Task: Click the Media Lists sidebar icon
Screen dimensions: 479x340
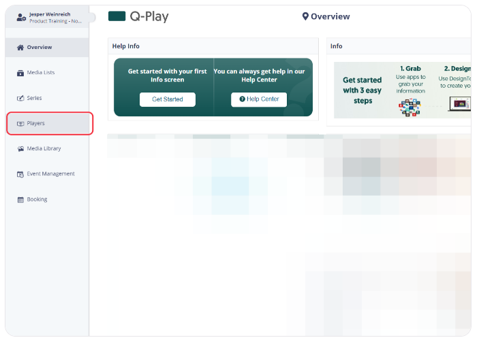Action: 20,73
